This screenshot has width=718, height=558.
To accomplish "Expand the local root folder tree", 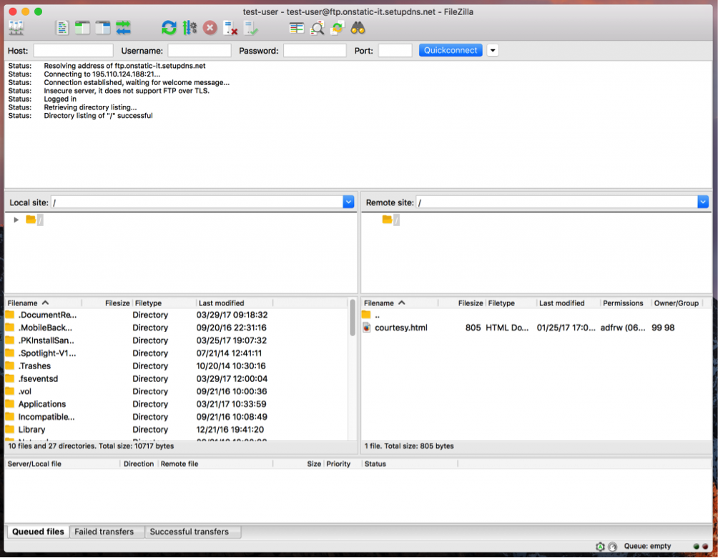I will pos(16,220).
